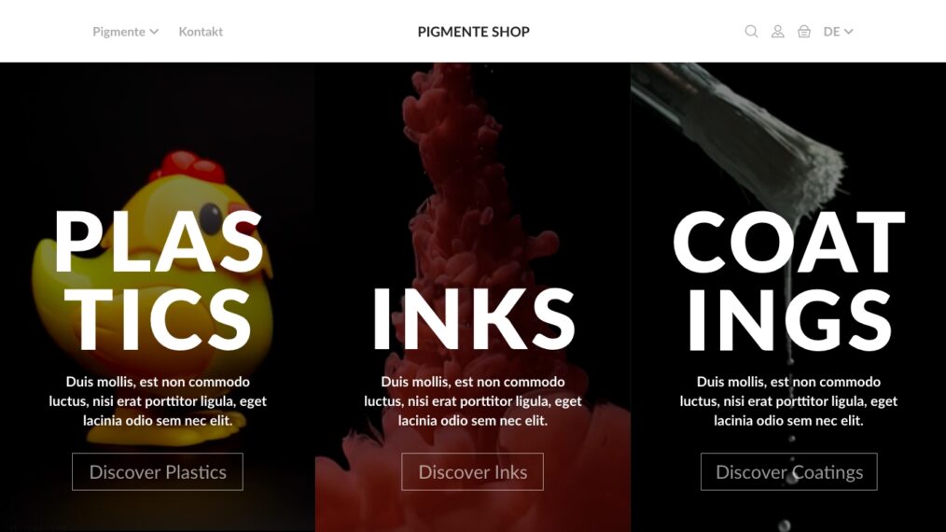Click the chevron beside Pigmente
Screen dimensions: 946x532
(155, 32)
